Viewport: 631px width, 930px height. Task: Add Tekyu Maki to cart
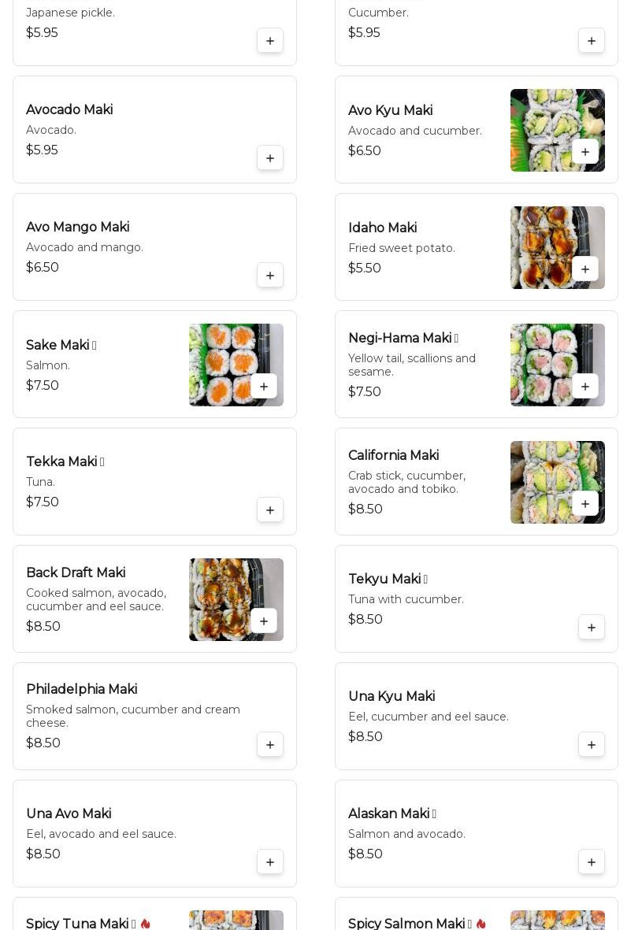click(592, 628)
